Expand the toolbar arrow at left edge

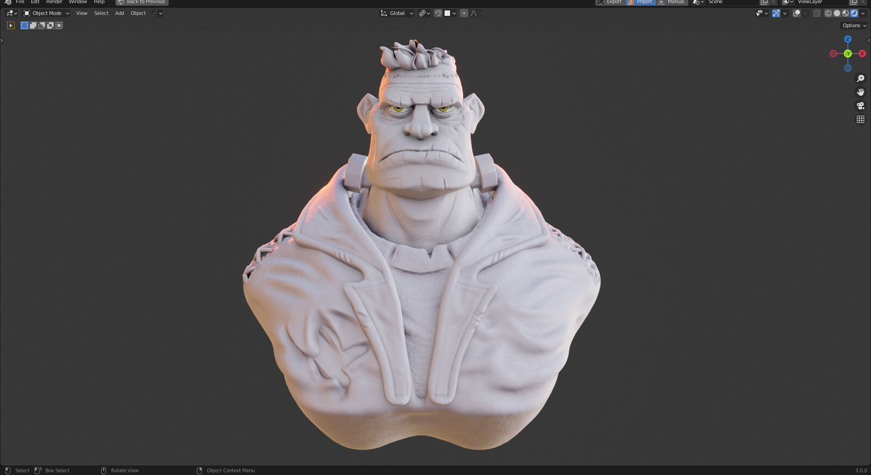tap(2, 40)
